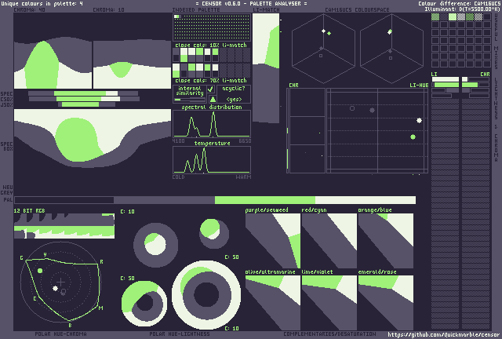The image size is (502, 339).
Task: Click the M vertex label on polar chart
Action: pyautogui.click(x=101, y=308)
